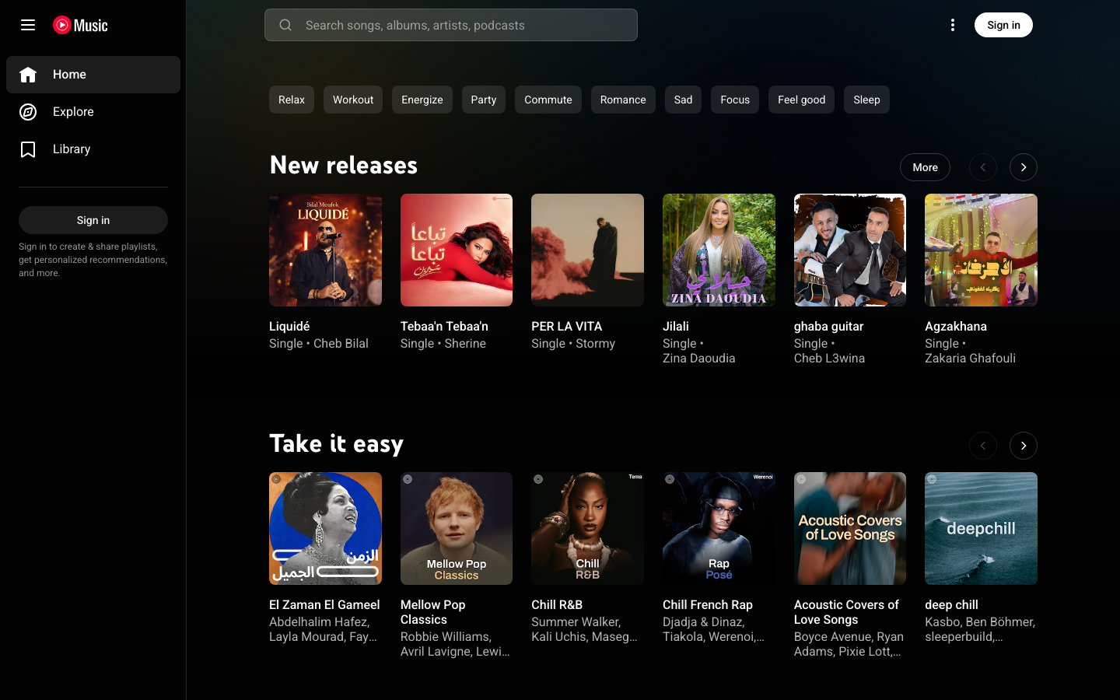Open El Zaman El Gameel playlist cover
The image size is (1120, 700).
(325, 528)
